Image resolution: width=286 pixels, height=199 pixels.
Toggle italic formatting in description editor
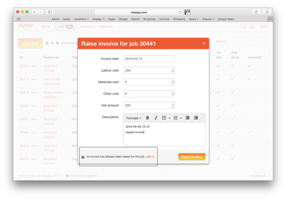tap(156, 118)
